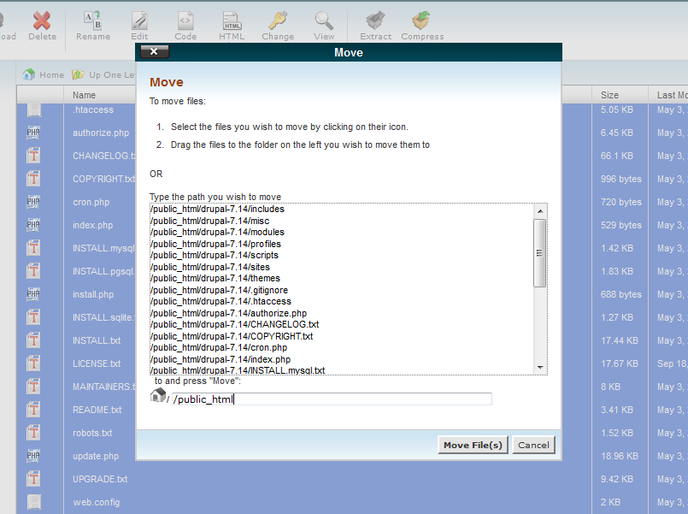This screenshot has width=688, height=514.
Task: Close the Move dialog
Action: (153, 51)
